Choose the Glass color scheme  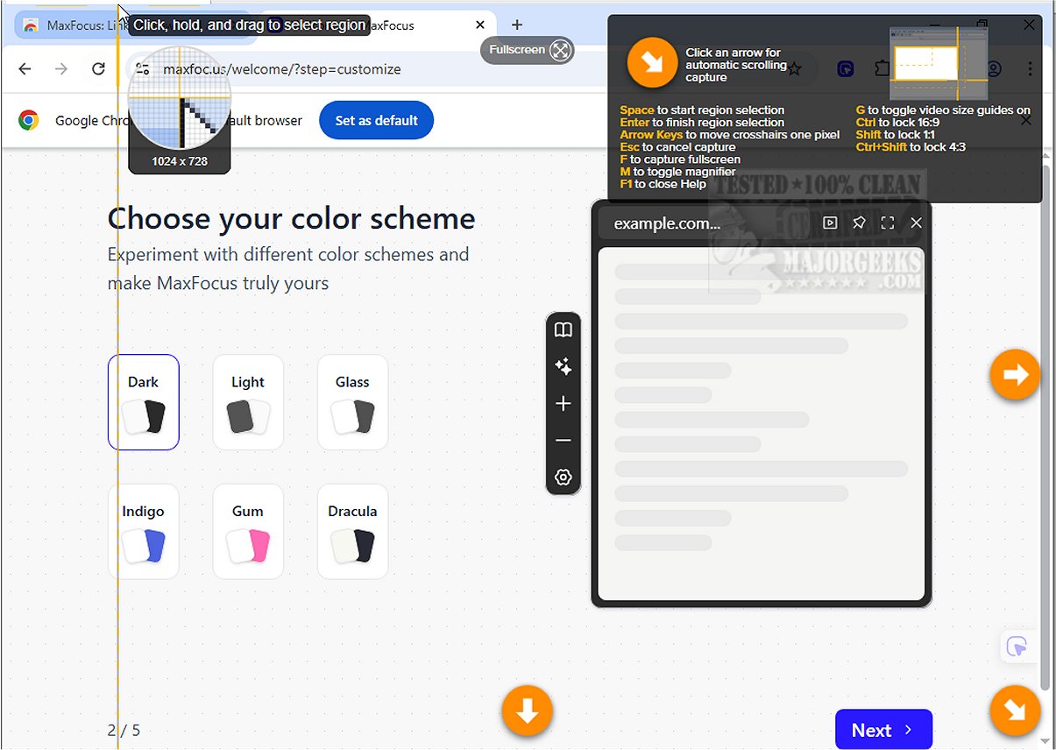click(352, 402)
